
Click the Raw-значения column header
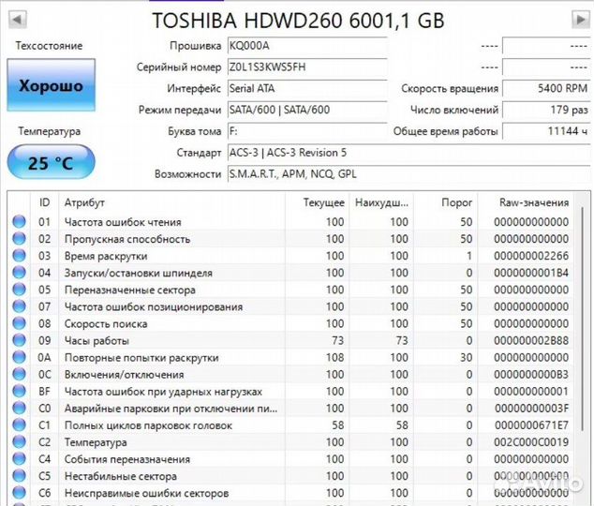tap(534, 202)
